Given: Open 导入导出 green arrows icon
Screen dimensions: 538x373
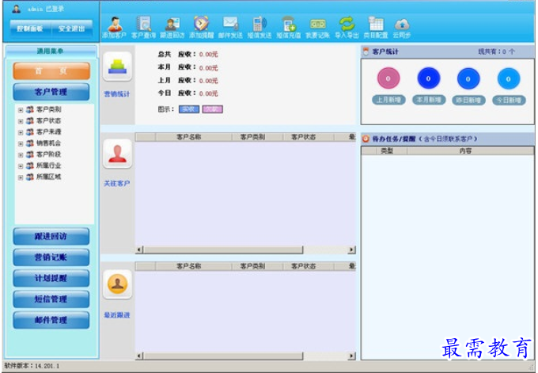Looking at the screenshot, I should pyautogui.click(x=347, y=27).
